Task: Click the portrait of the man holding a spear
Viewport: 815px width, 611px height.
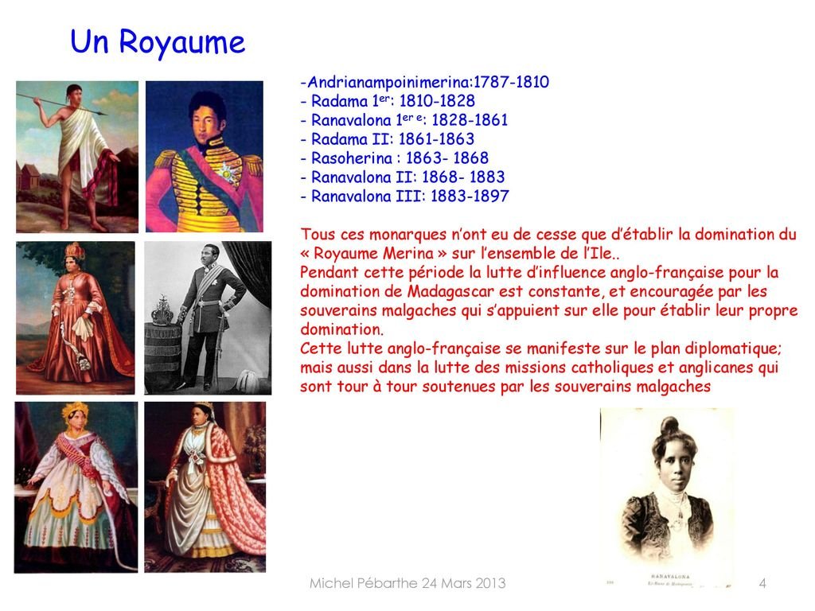Action: click(x=76, y=156)
